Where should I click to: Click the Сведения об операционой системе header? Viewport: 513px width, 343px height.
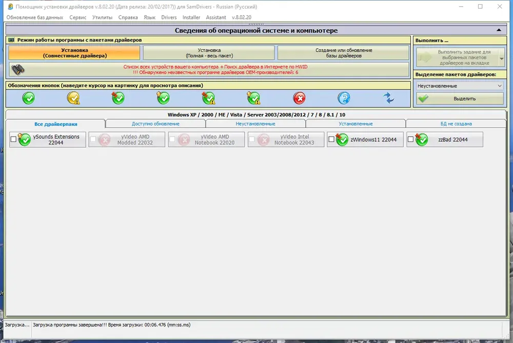click(x=256, y=30)
